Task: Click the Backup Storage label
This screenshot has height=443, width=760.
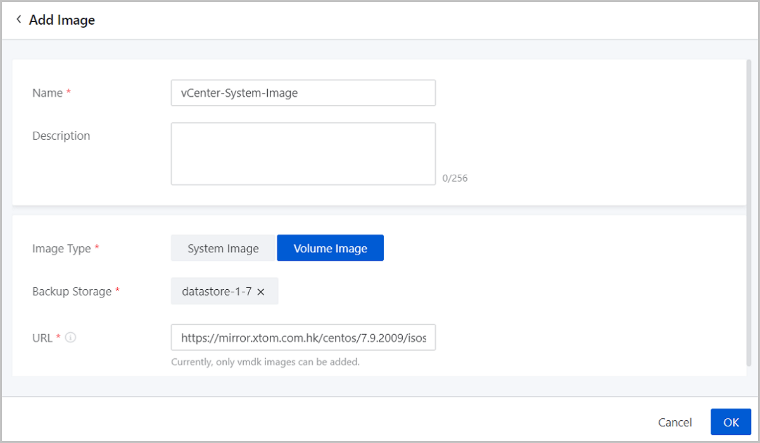Action: tap(72, 292)
